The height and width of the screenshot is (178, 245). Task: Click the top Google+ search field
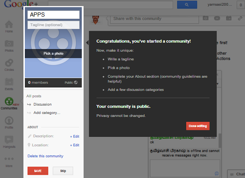pyautogui.click(x=110, y=5)
